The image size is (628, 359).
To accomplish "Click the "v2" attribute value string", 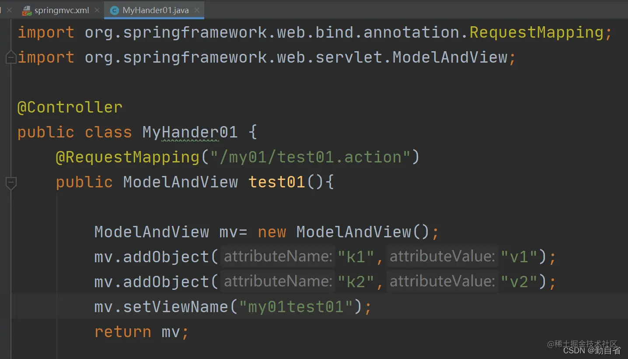I will [x=519, y=282].
